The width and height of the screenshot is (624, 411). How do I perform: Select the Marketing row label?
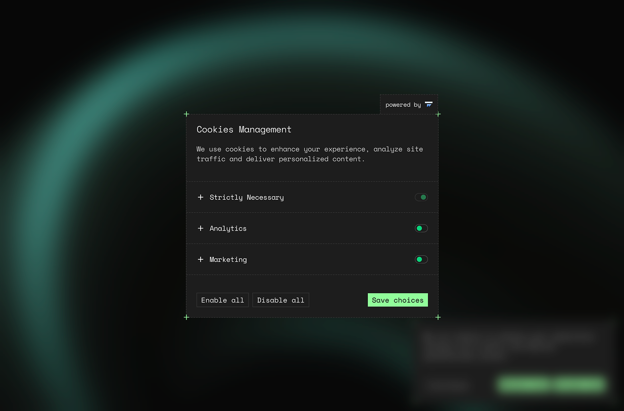click(228, 259)
